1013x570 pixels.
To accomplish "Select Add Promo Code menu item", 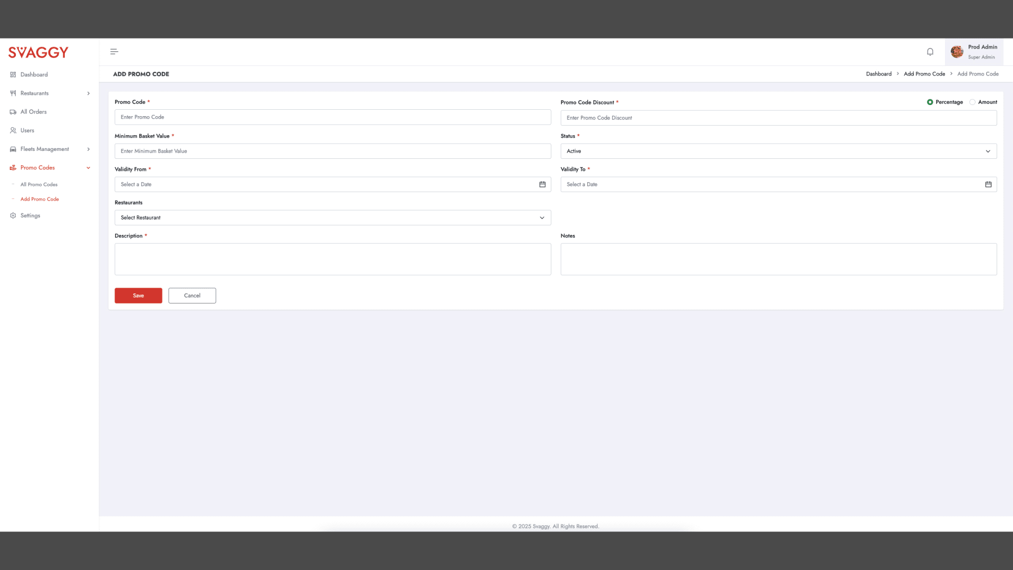I will pos(40,199).
